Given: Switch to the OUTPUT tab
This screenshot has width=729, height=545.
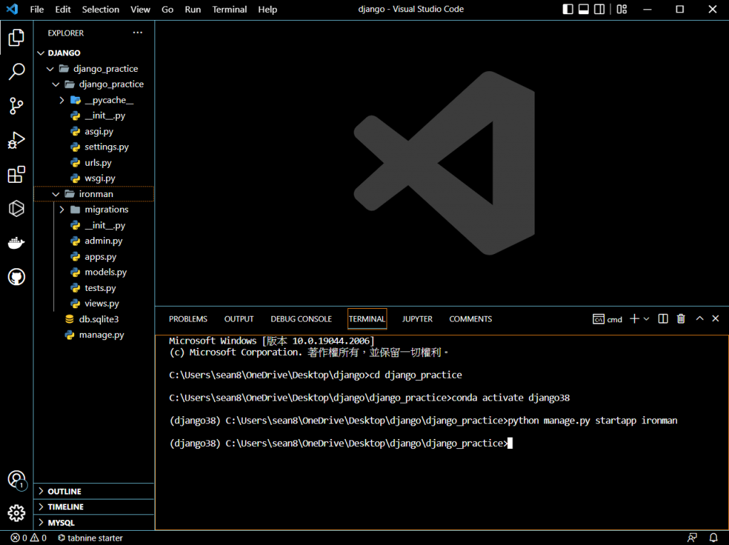Looking at the screenshot, I should tap(239, 319).
